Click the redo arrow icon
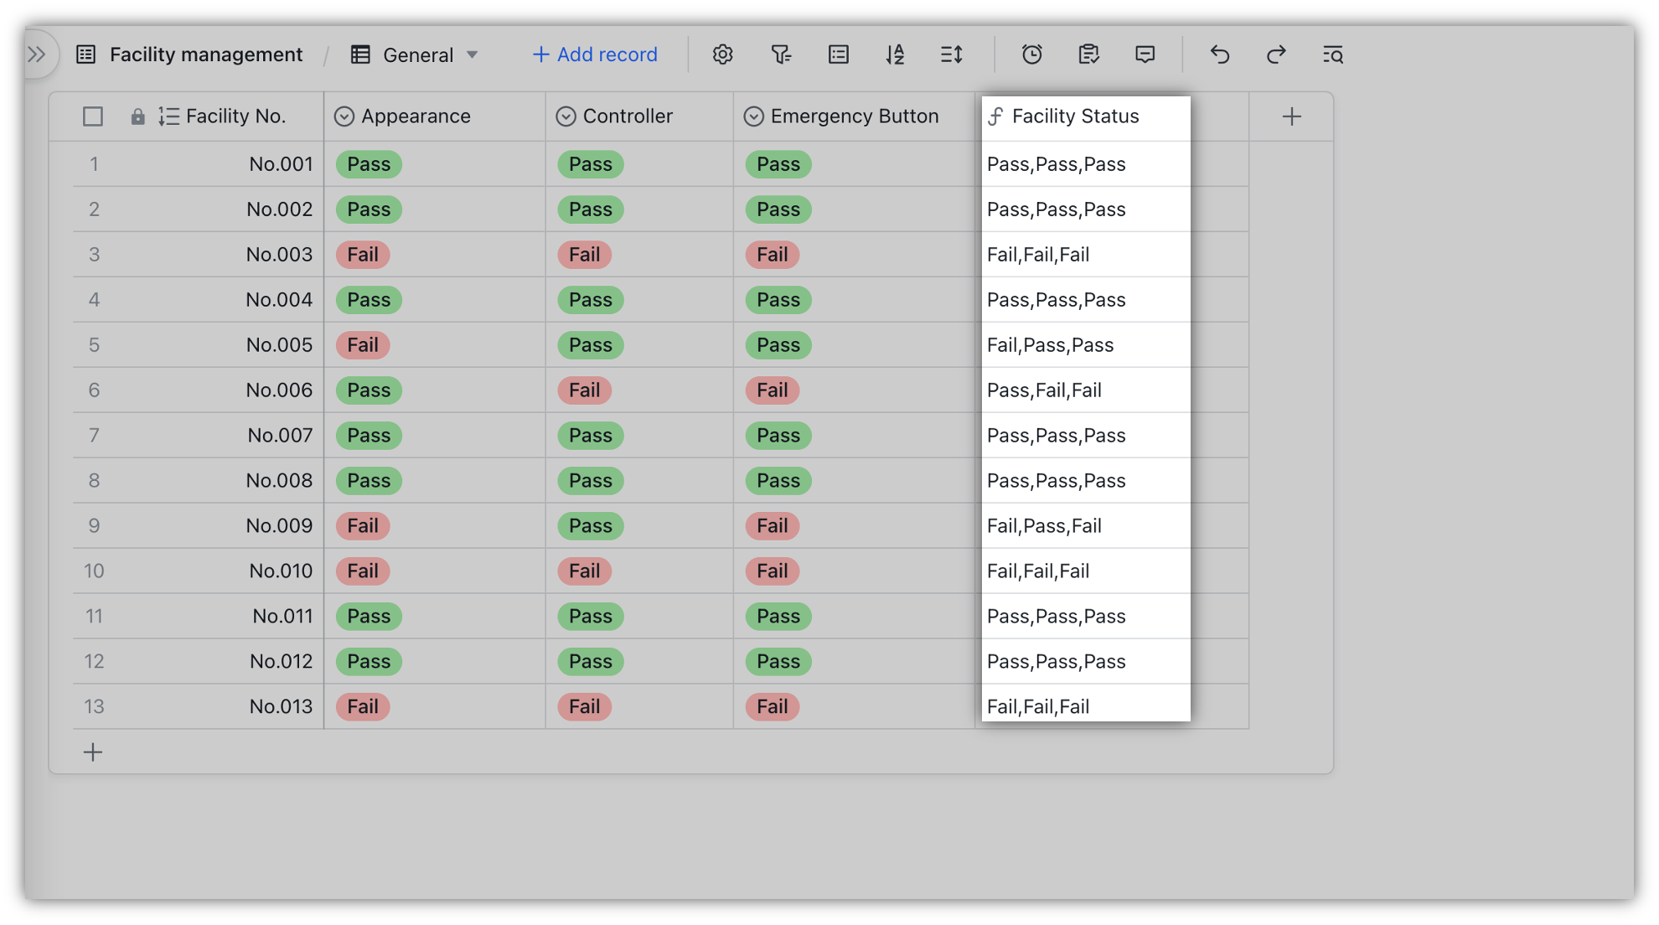Image resolution: width=1659 pixels, height=925 pixels. pyautogui.click(x=1274, y=54)
